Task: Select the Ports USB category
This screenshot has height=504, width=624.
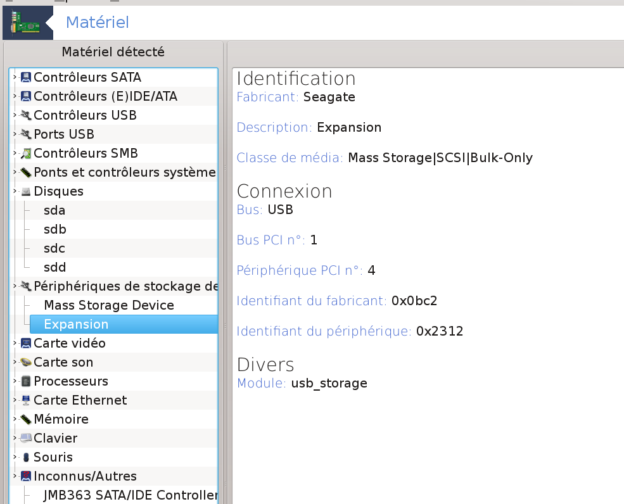Action: point(63,134)
